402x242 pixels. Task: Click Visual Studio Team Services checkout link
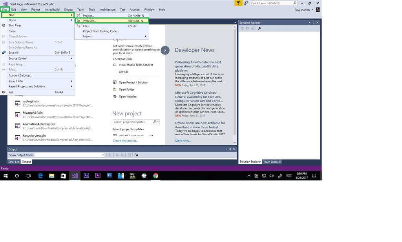[136, 65]
